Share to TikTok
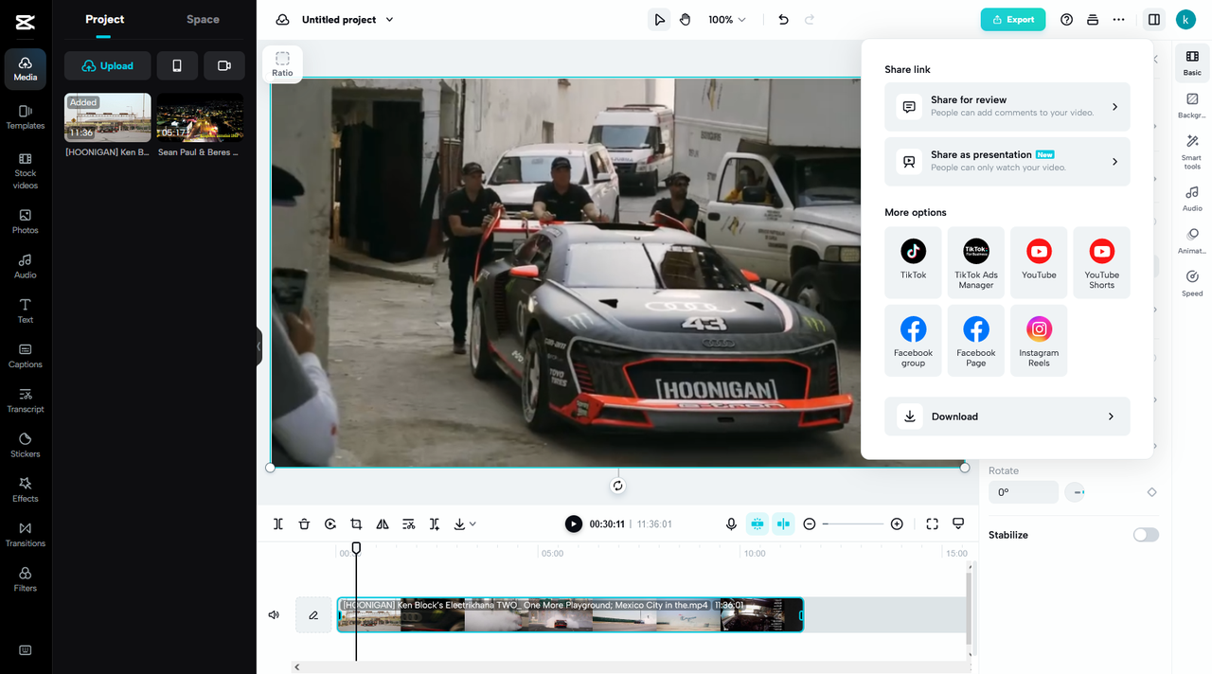The image size is (1212, 674). 913,262
